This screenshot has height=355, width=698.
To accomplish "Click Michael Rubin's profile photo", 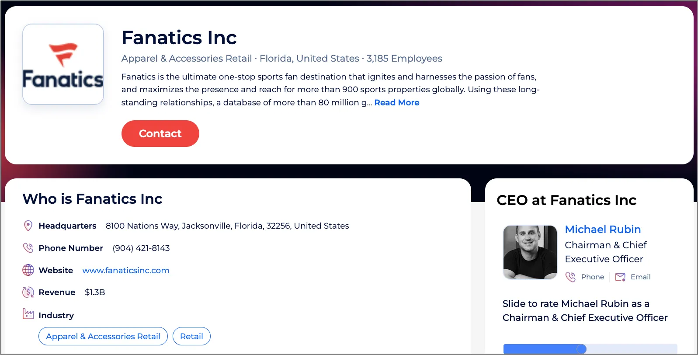I will pyautogui.click(x=530, y=252).
